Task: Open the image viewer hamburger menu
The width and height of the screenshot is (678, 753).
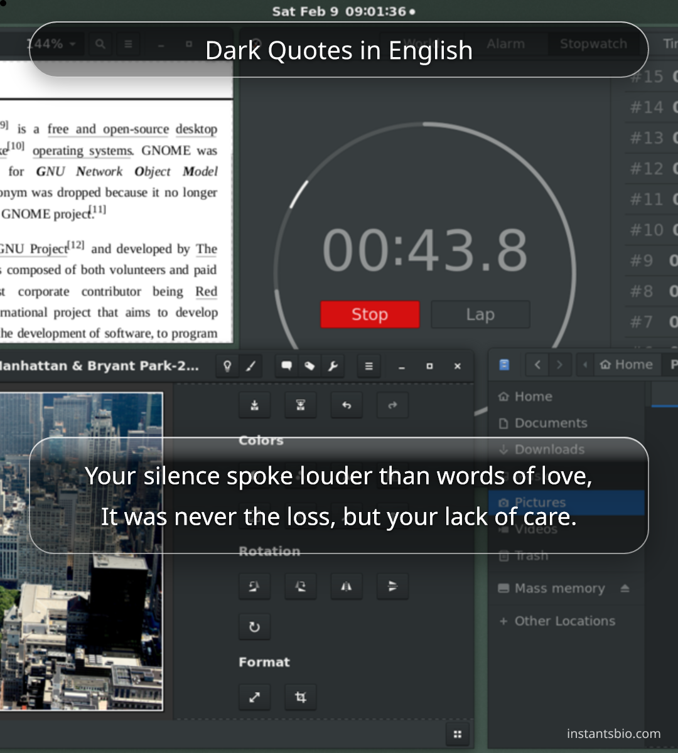Action: click(369, 366)
